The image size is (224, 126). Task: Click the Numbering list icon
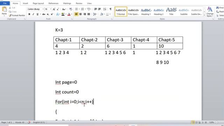83,9
